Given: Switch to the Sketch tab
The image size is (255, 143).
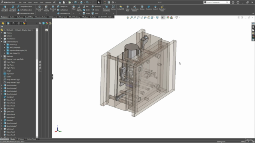Looking at the screenshot, I should pos(12,17).
